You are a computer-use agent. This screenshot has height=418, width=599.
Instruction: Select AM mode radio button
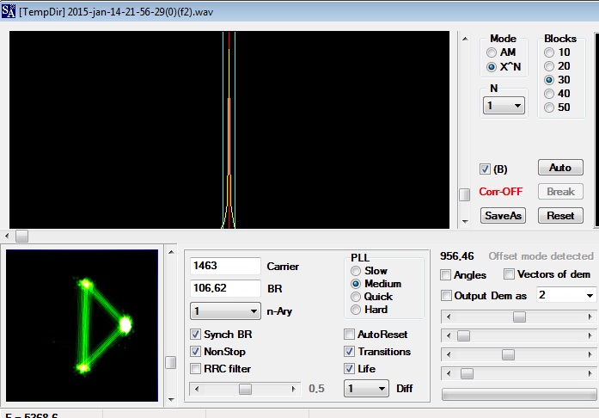pos(492,52)
